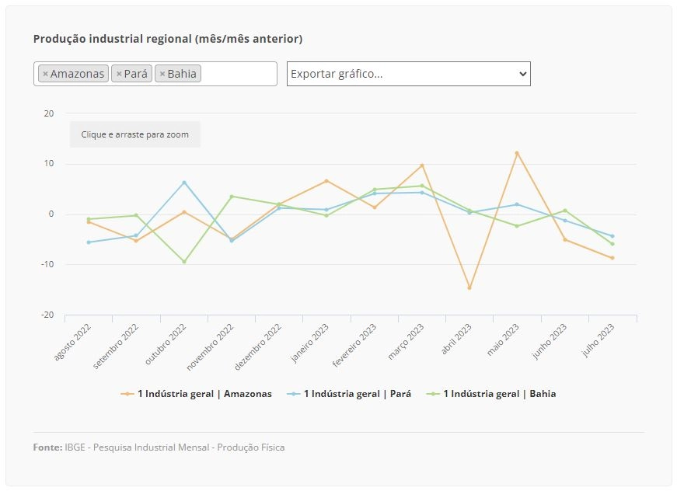Click the green Bahia legend marker
This screenshot has width=677, height=491.
click(433, 394)
